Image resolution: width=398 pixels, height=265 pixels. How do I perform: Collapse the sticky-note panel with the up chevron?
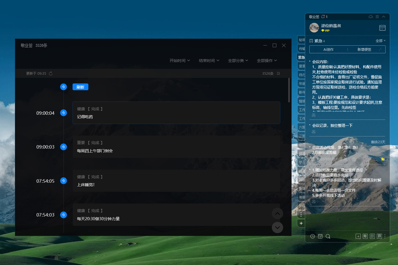tap(384, 17)
